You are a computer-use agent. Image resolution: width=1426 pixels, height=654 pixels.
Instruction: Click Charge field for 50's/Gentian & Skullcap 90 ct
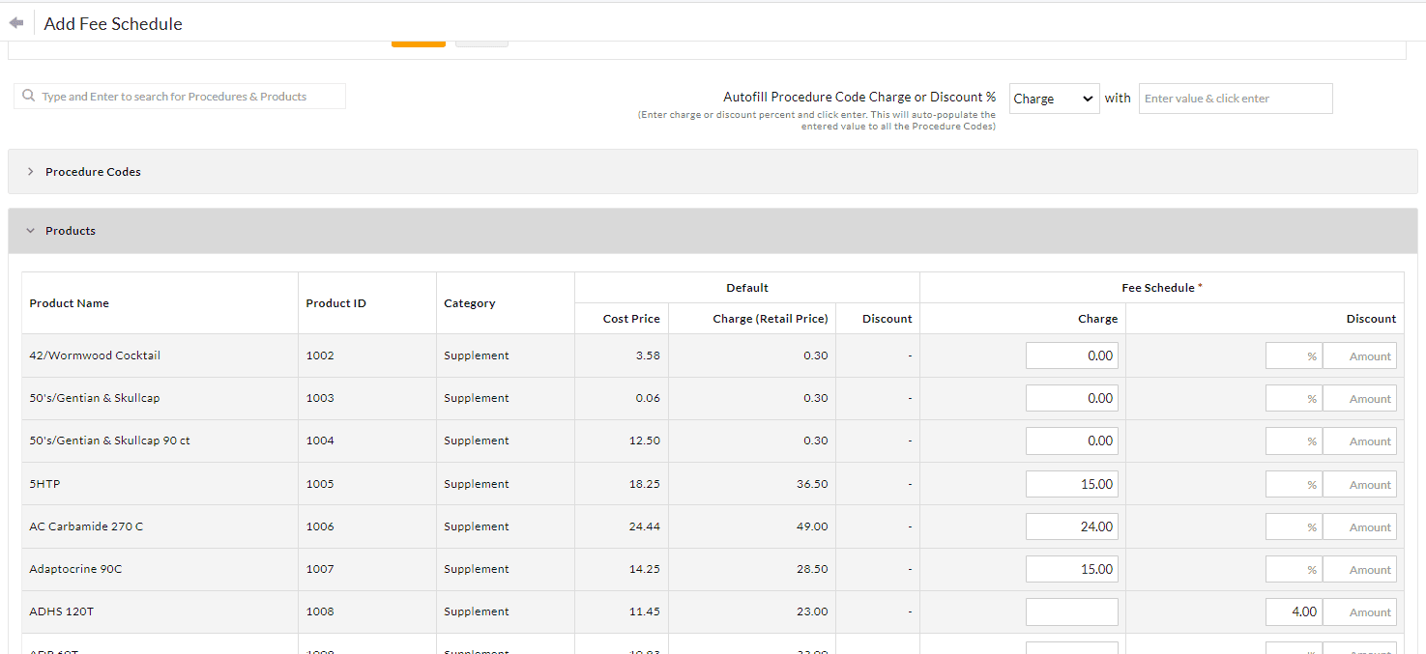pyautogui.click(x=1071, y=441)
